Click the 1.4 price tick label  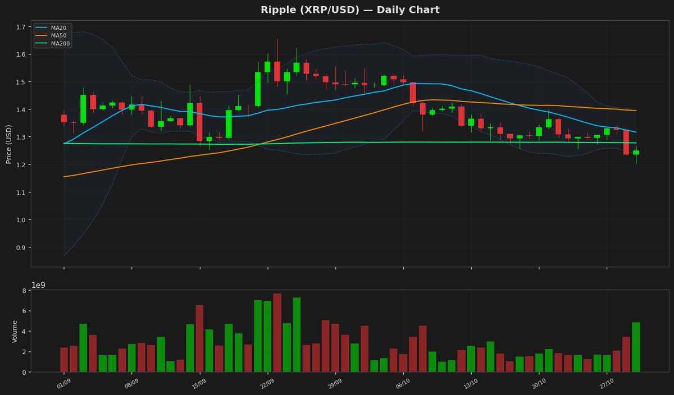tap(21, 109)
